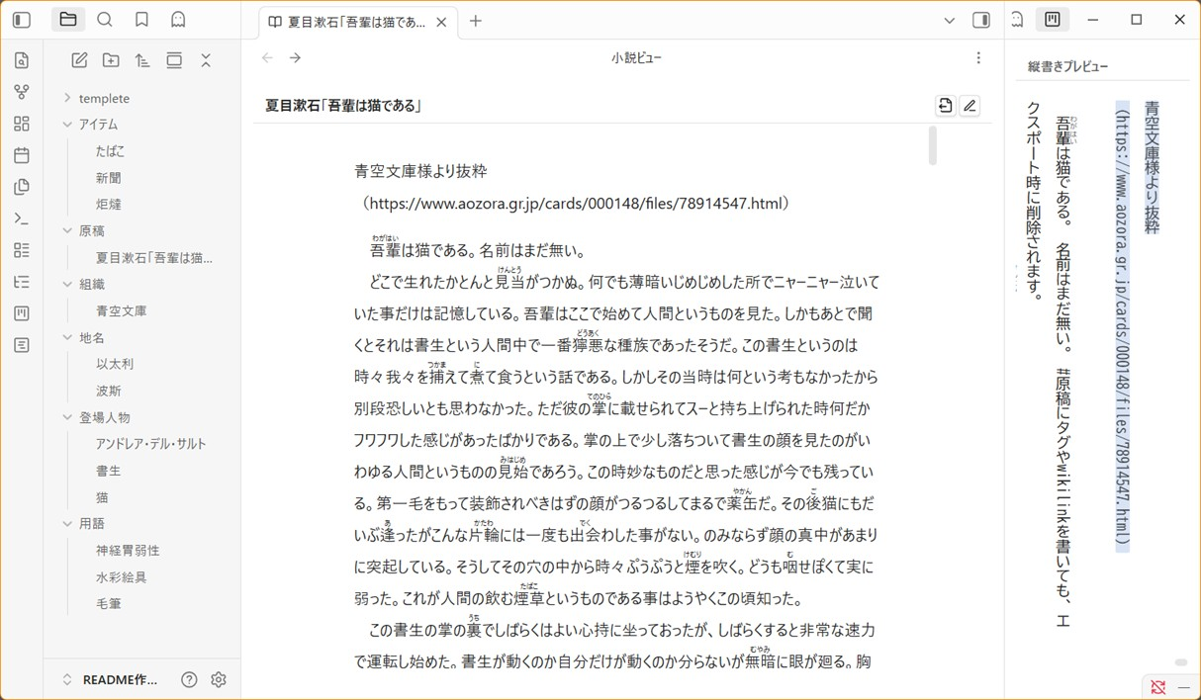This screenshot has height=700, width=1201.
Task: Click the horizontal scrollbar in preview pane
Action: [1180, 662]
